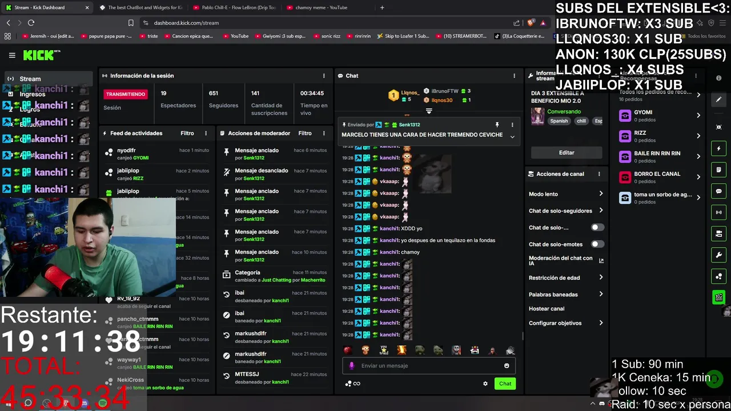Click the pencil edit icon in right sidebar
The image size is (731, 411).
[x=719, y=99]
